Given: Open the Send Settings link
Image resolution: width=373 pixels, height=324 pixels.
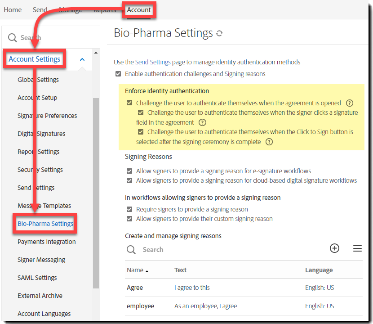Looking at the screenshot, I should (x=153, y=62).
